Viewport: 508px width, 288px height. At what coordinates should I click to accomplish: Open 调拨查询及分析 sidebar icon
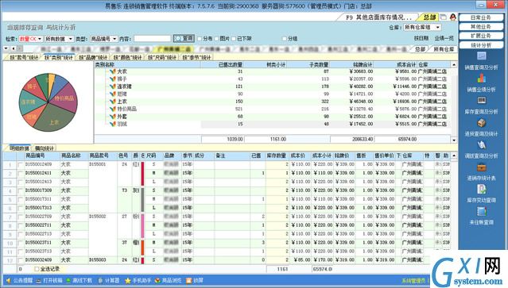pyautogui.click(x=481, y=145)
